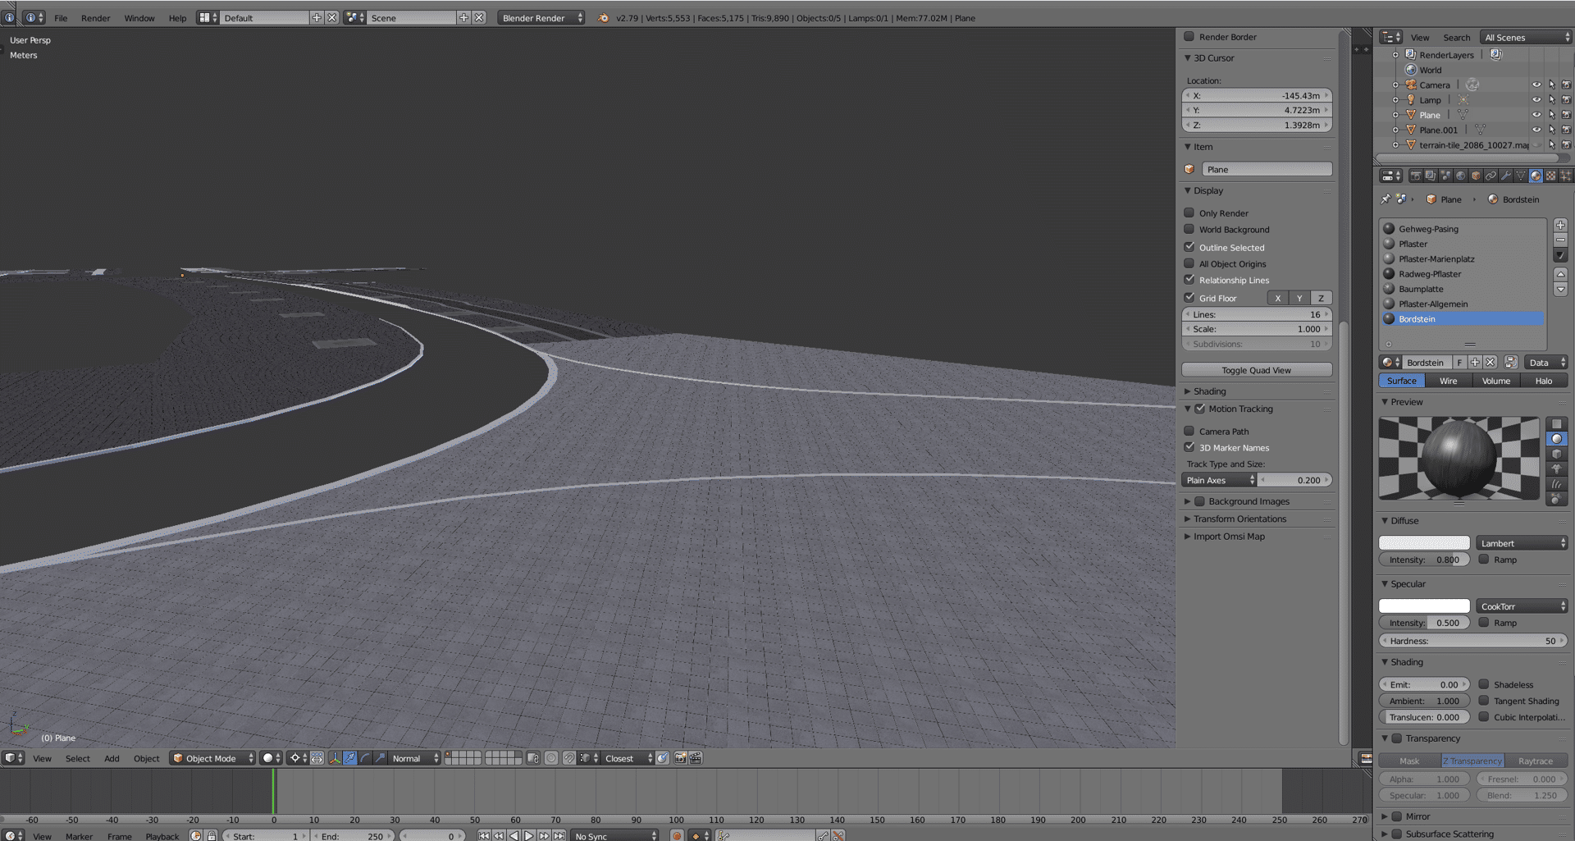Click the translate manipulator arrow icon

click(x=350, y=758)
